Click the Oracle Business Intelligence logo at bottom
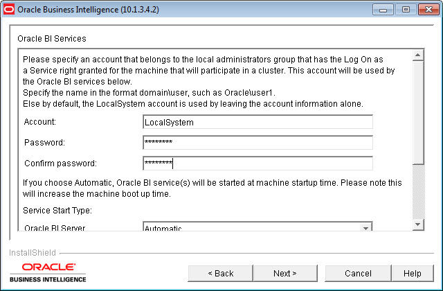The image size is (443, 291). 48,272
